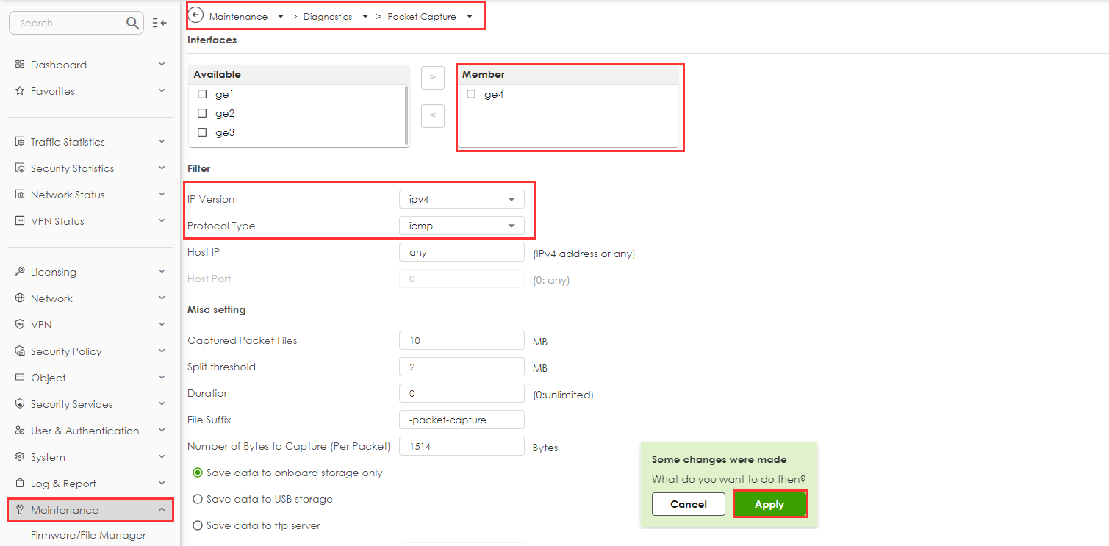The width and height of the screenshot is (1109, 546).
Task: Click the Network globe icon
Action: point(20,298)
